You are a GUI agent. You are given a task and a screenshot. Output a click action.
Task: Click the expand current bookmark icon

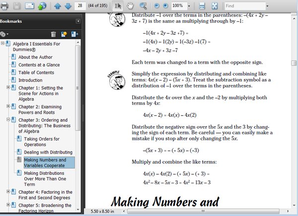tap(74, 34)
